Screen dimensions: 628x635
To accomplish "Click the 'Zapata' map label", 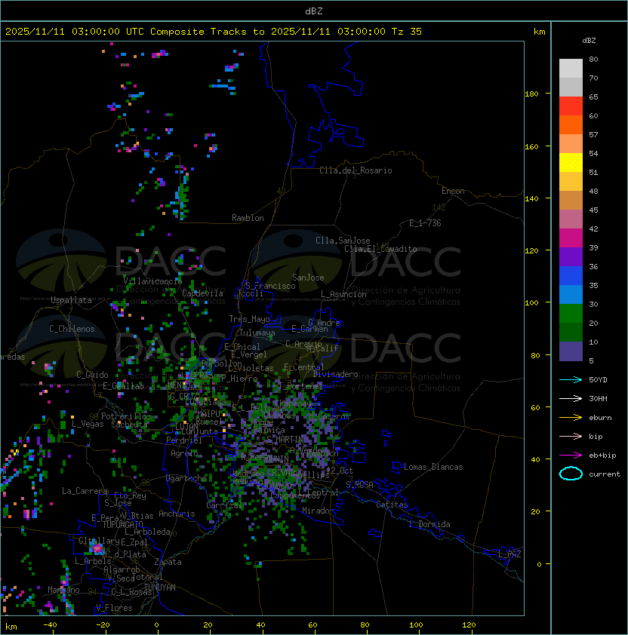I will pos(168,562).
